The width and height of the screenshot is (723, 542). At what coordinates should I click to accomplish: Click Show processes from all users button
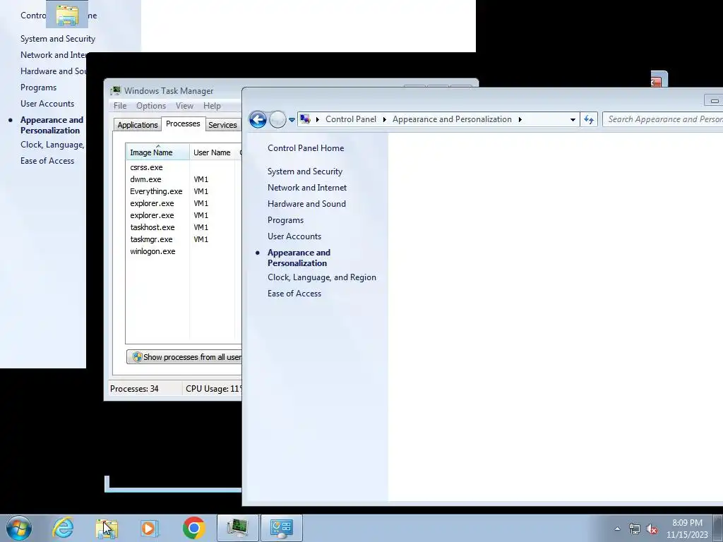[x=184, y=356]
